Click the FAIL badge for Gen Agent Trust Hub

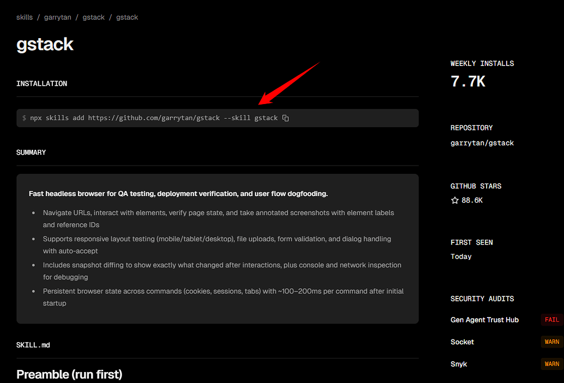click(552, 320)
